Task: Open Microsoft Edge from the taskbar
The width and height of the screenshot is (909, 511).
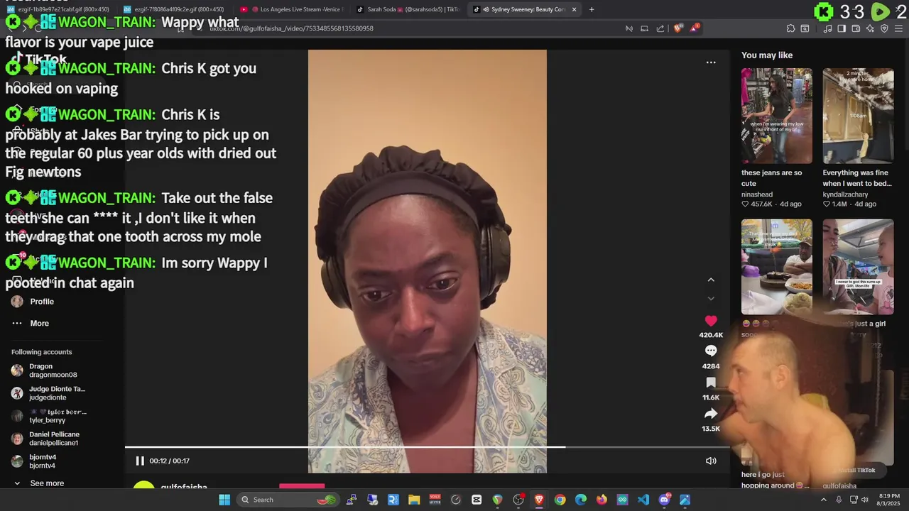Action: coord(581,500)
